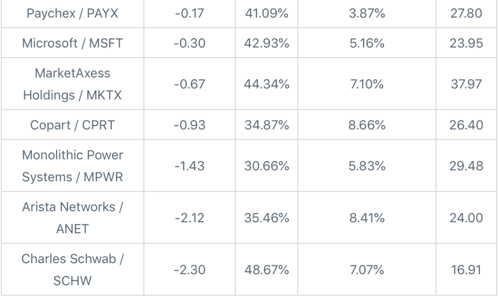Select Arista Networks' -2.12 cell
Screen dimensions: 498x301
pyautogui.click(x=190, y=218)
